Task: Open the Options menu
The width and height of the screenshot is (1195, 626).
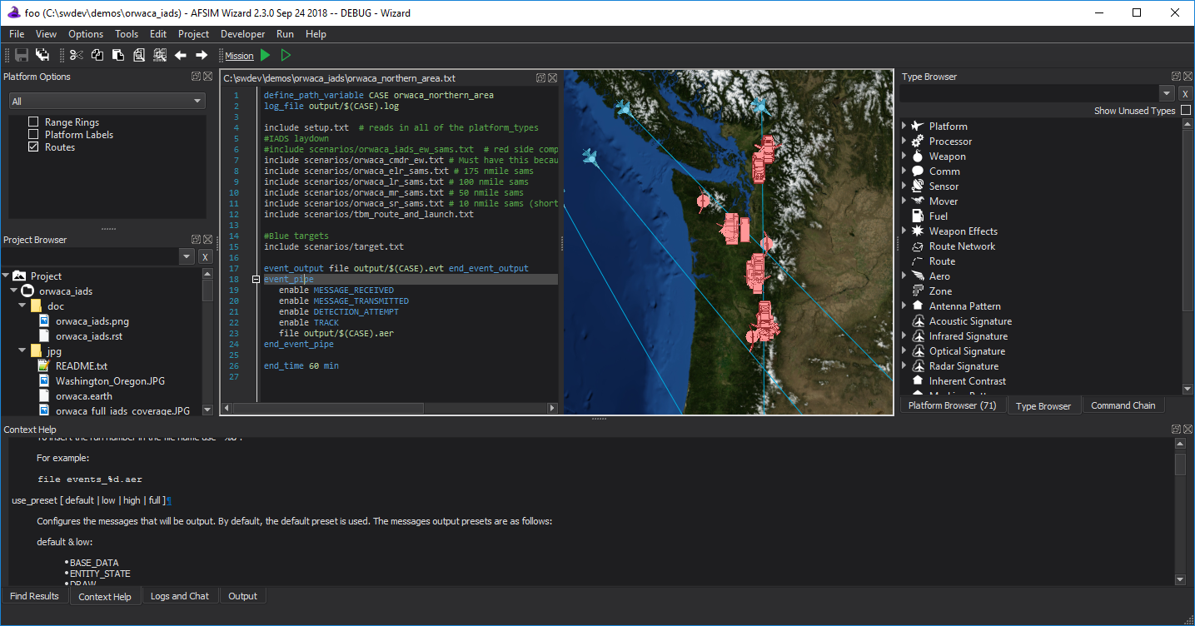Action: click(86, 34)
